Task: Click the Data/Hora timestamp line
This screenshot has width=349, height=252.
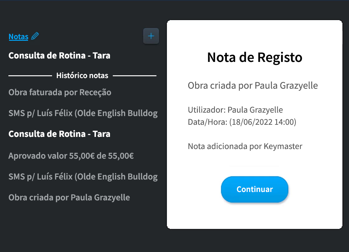Action: pyautogui.click(x=242, y=122)
